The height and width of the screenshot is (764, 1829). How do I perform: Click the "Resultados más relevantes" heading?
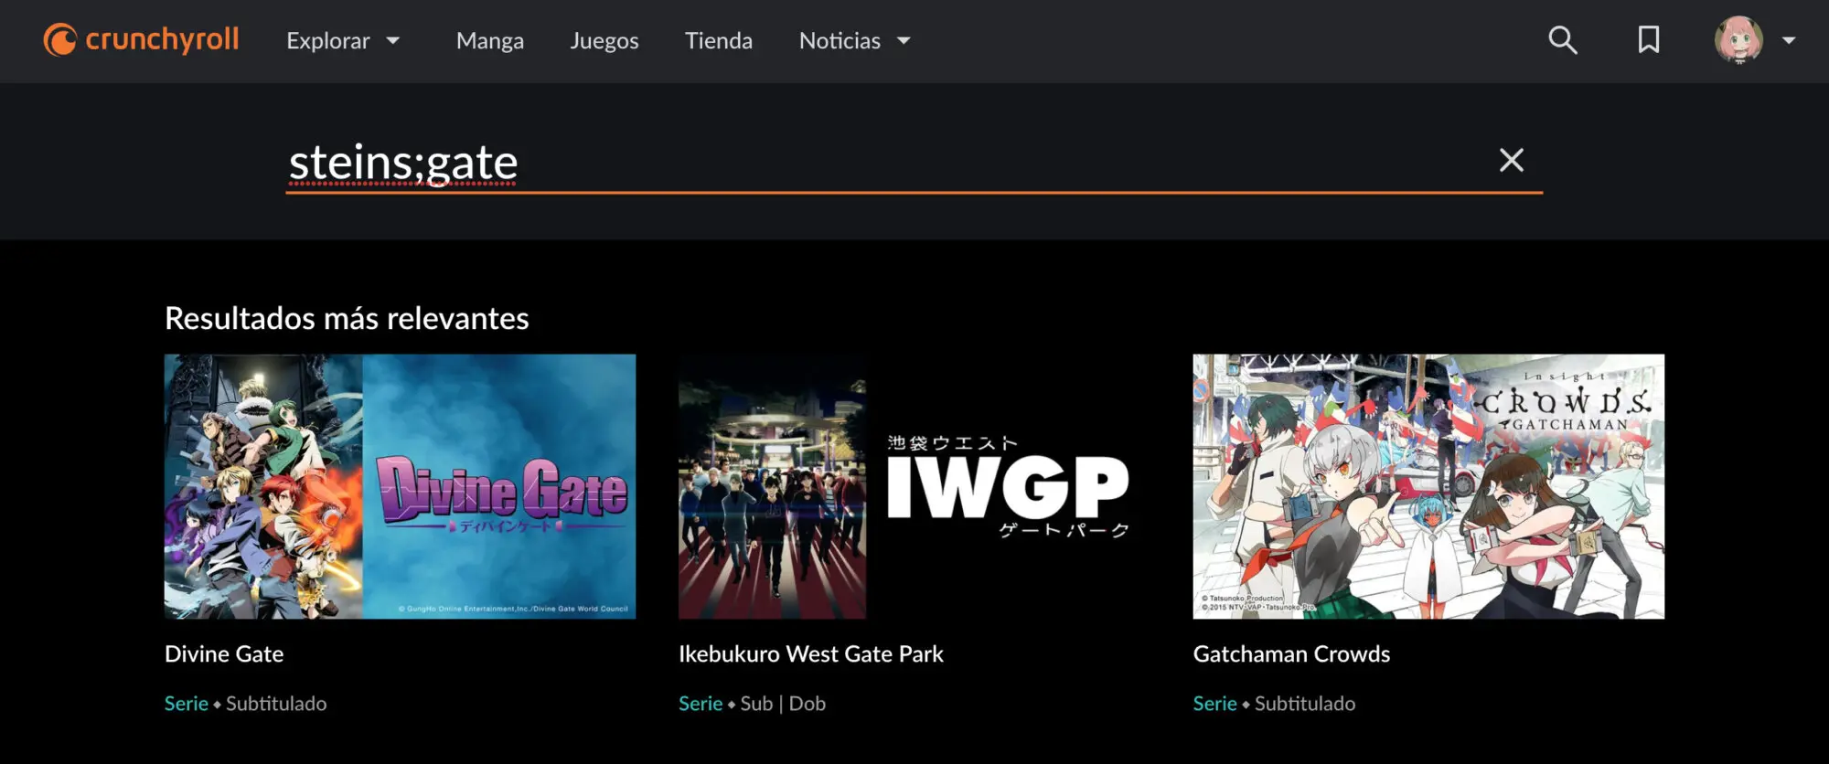point(347,318)
